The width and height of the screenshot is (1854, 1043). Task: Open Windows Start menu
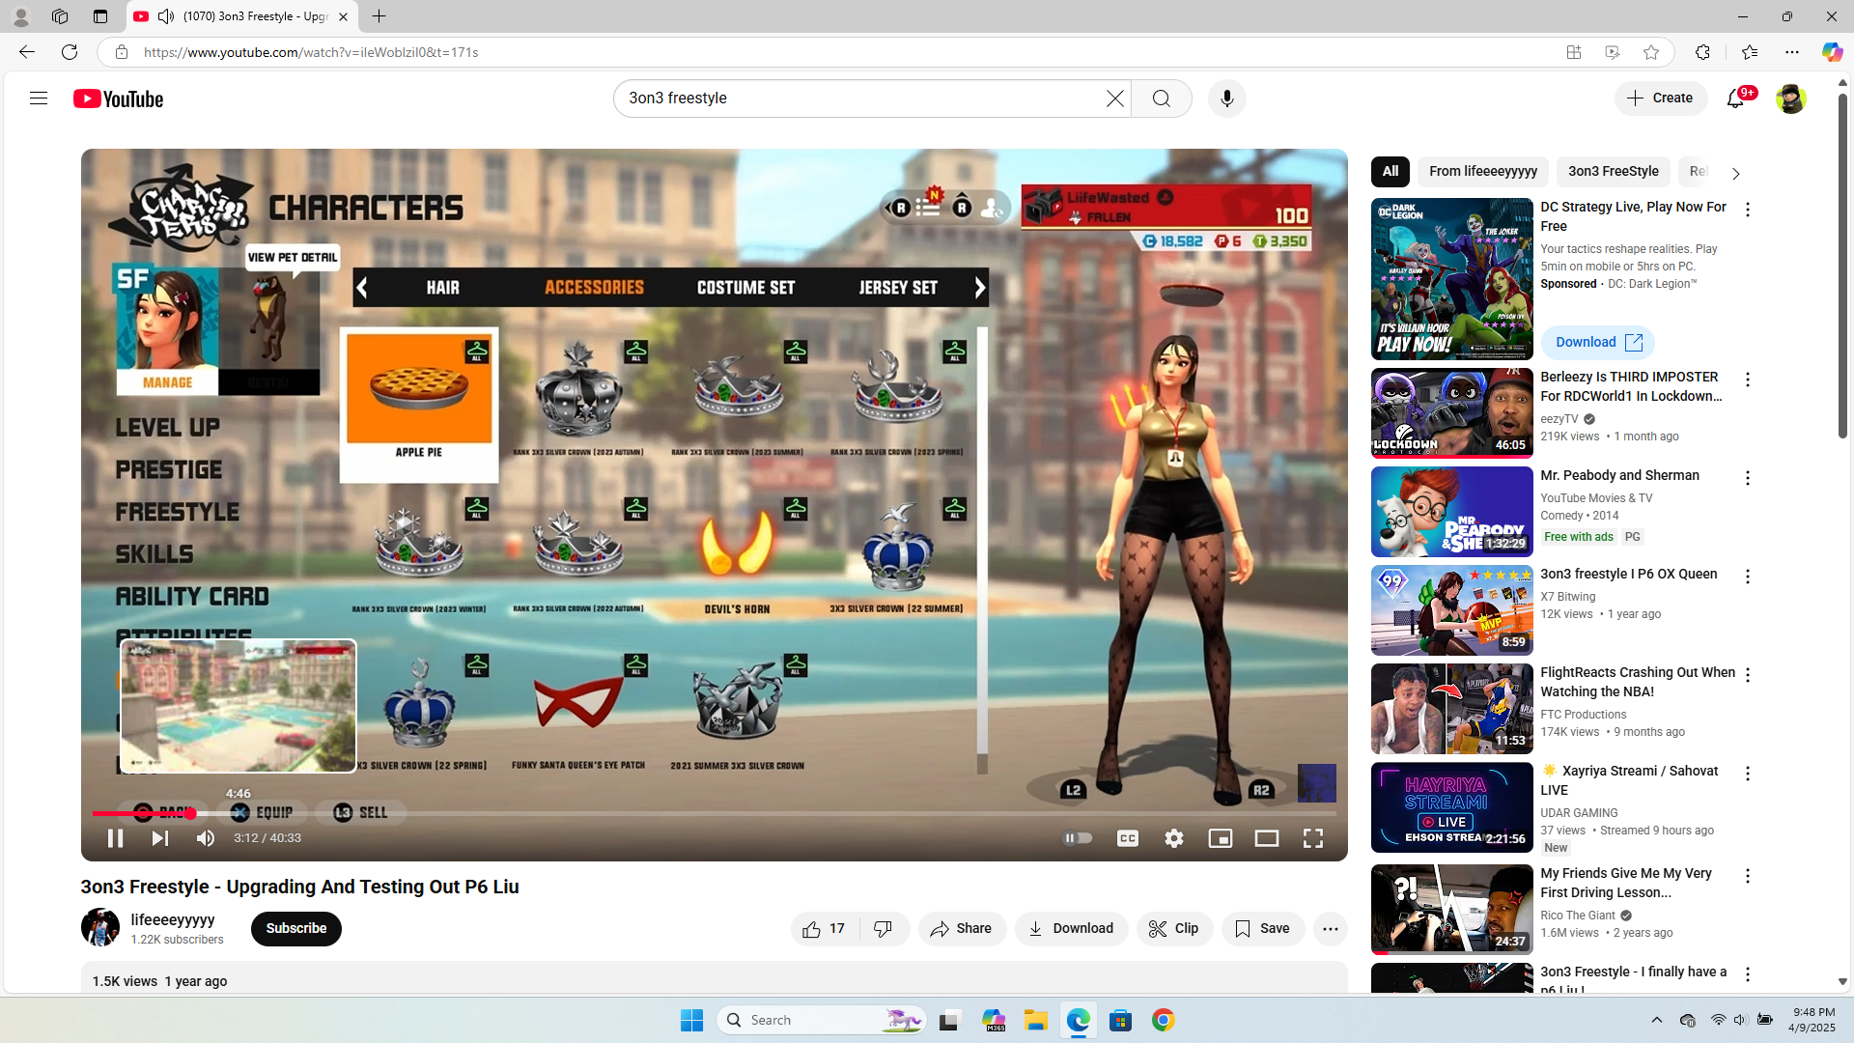coord(691,1021)
